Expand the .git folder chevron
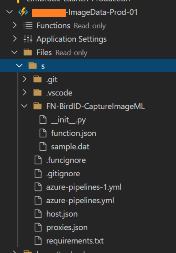Screen dimensions: 176x253 point(24,79)
